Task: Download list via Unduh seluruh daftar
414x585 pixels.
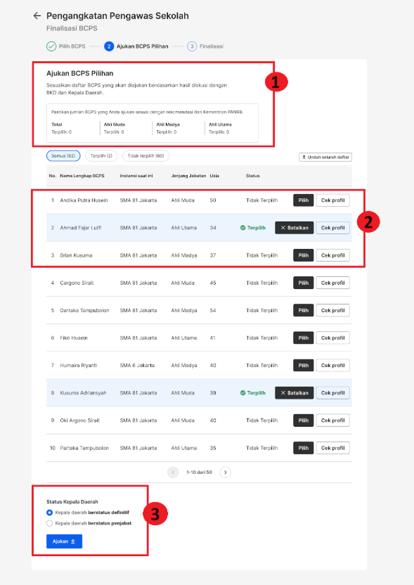Action: (x=325, y=157)
